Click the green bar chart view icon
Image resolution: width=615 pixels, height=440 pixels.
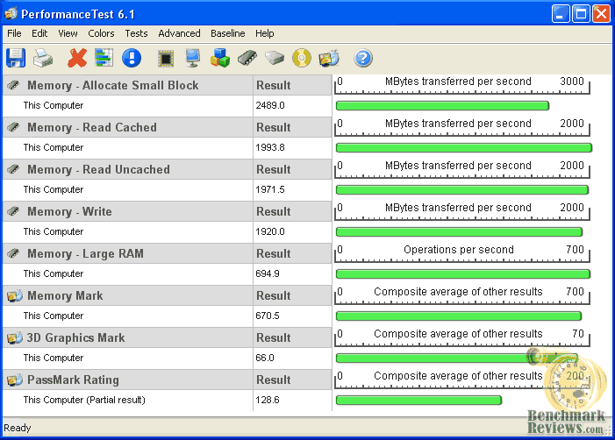(x=104, y=58)
